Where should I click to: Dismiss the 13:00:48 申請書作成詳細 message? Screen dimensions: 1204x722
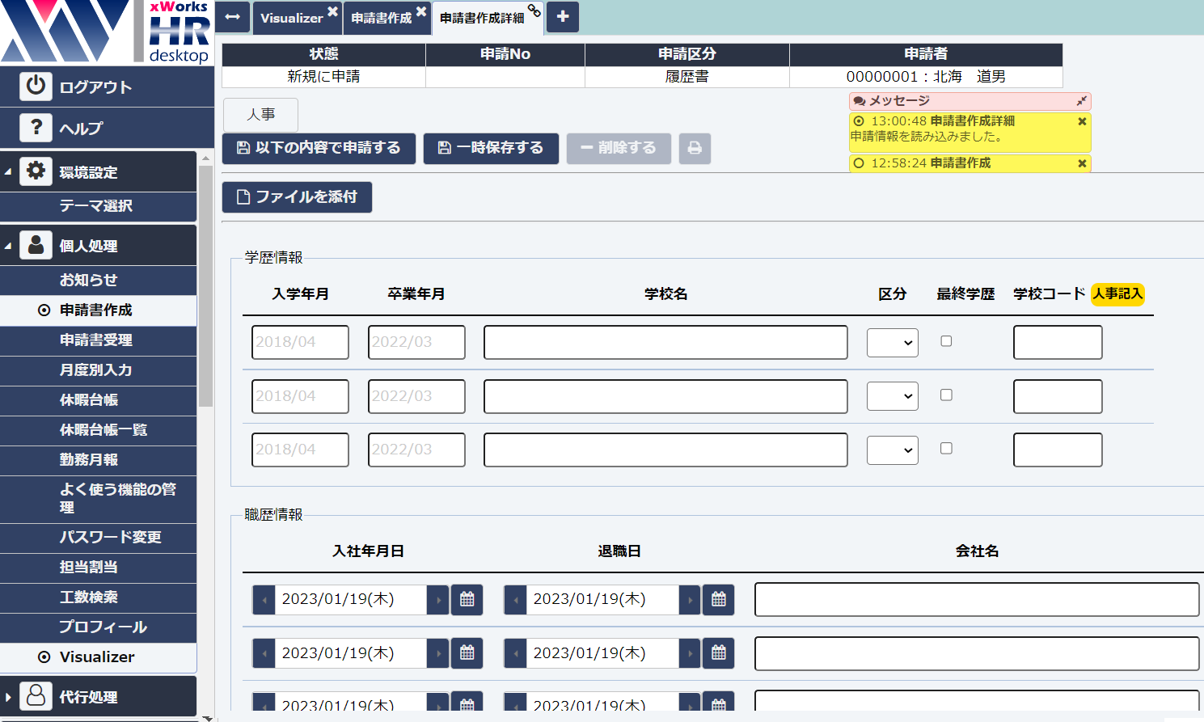[1082, 121]
